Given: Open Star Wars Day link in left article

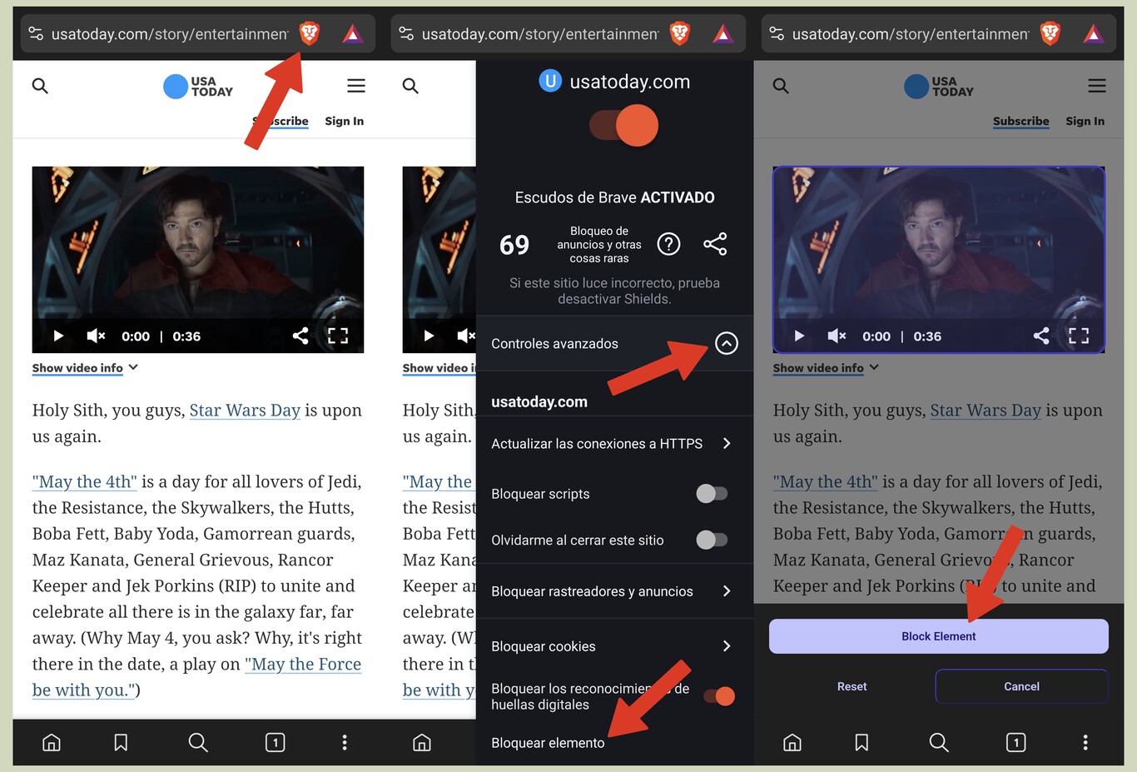Looking at the screenshot, I should tap(245, 411).
